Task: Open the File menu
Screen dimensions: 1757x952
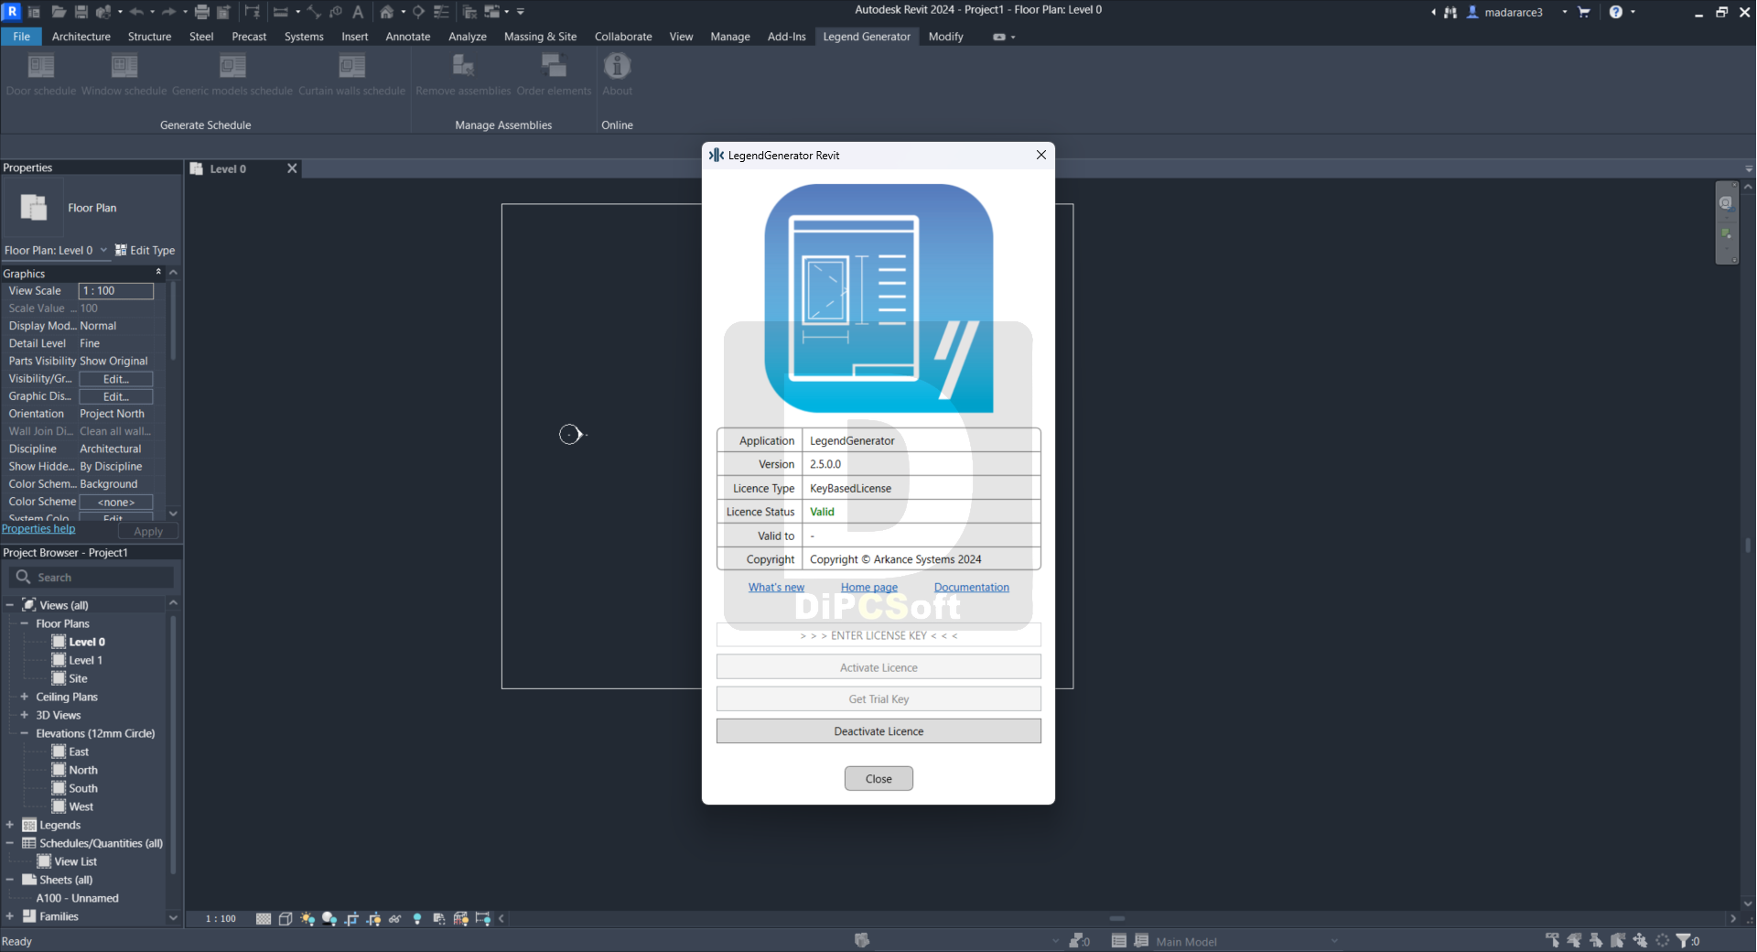Action: coord(22,37)
